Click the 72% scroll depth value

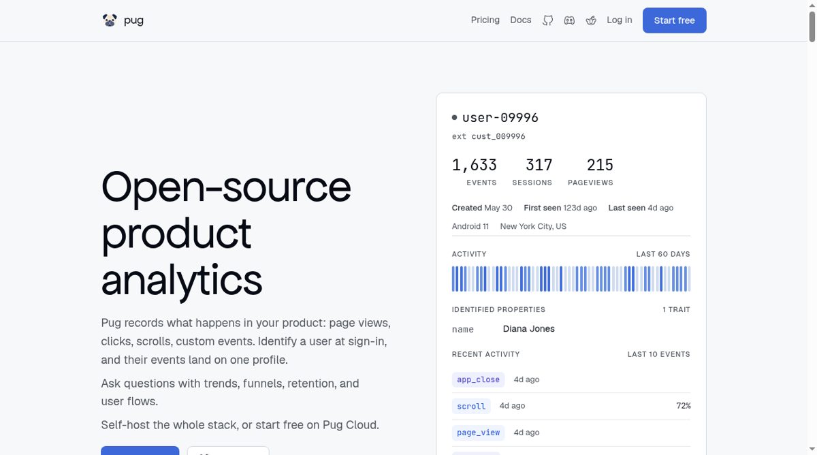[x=684, y=406]
